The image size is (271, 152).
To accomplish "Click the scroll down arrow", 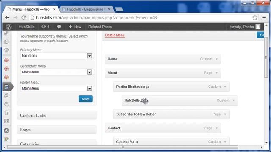I will click(266, 143).
